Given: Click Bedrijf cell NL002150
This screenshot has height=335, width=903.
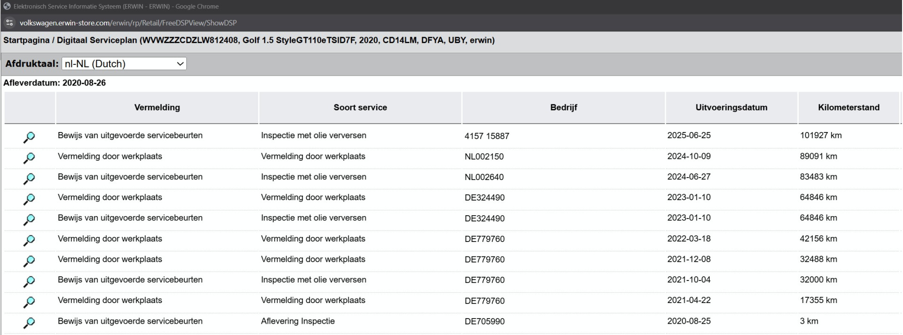Looking at the screenshot, I should tap(484, 157).
